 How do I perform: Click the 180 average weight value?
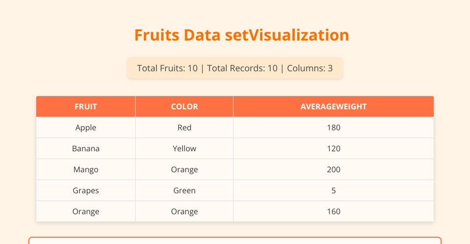(333, 128)
